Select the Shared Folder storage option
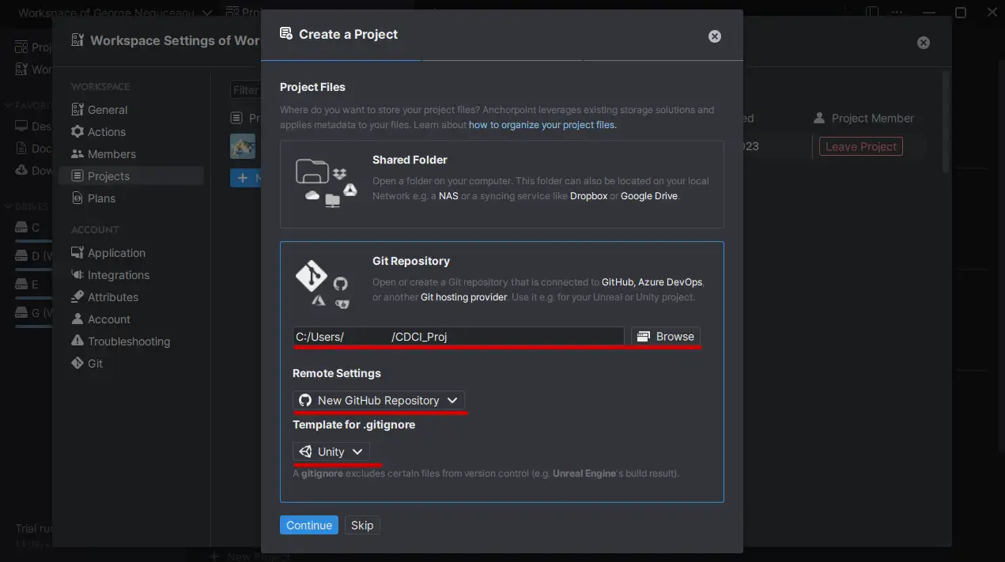 tap(501, 183)
